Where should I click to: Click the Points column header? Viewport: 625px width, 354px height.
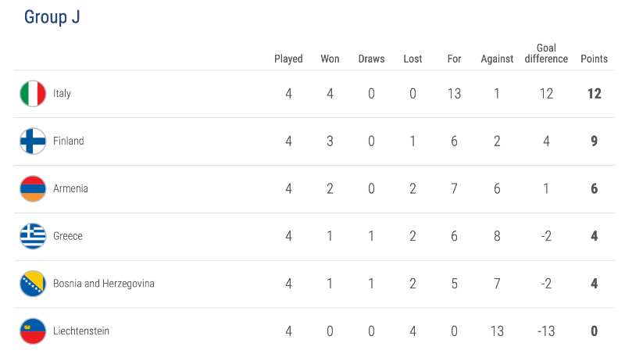tap(594, 59)
